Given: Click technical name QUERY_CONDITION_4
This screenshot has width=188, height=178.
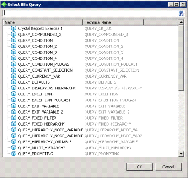Looking at the screenshot, I should click(104, 58).
